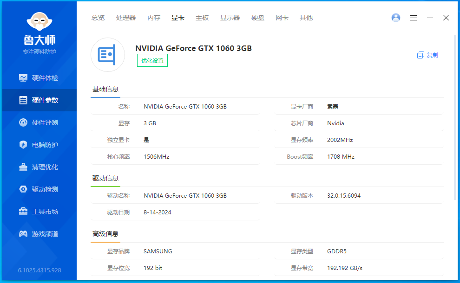This screenshot has height=283, width=460.
Task: Open 驱动检测 gear icon in sidebar
Action: tap(23, 189)
